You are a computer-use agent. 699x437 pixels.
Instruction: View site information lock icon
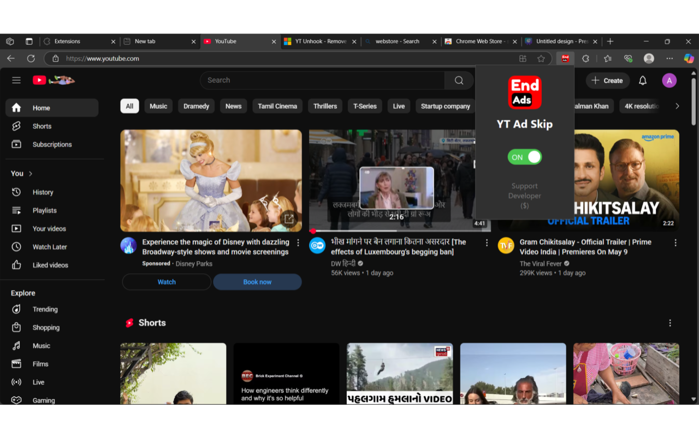click(55, 58)
